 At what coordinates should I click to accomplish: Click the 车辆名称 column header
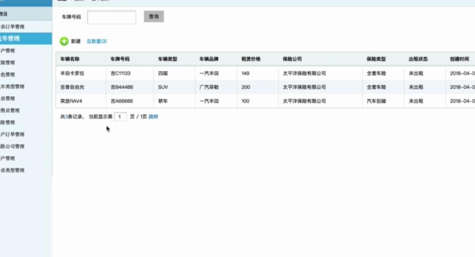click(70, 59)
